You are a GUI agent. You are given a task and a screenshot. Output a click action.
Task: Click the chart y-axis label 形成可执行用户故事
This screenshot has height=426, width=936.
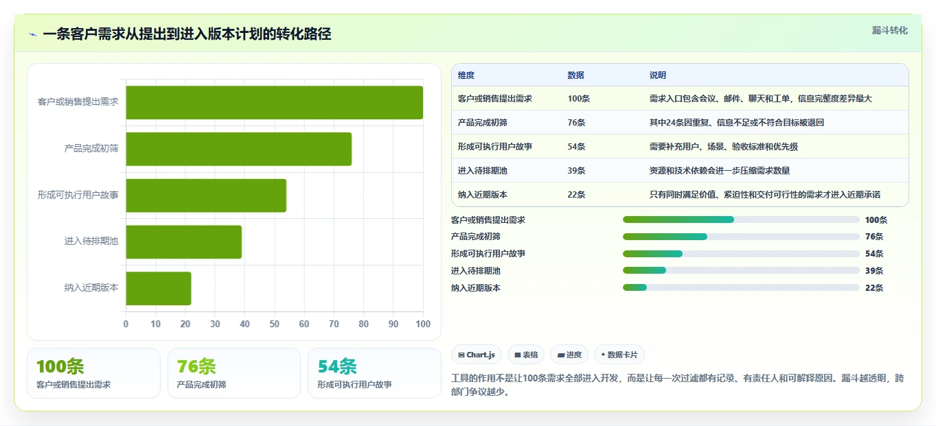78,195
